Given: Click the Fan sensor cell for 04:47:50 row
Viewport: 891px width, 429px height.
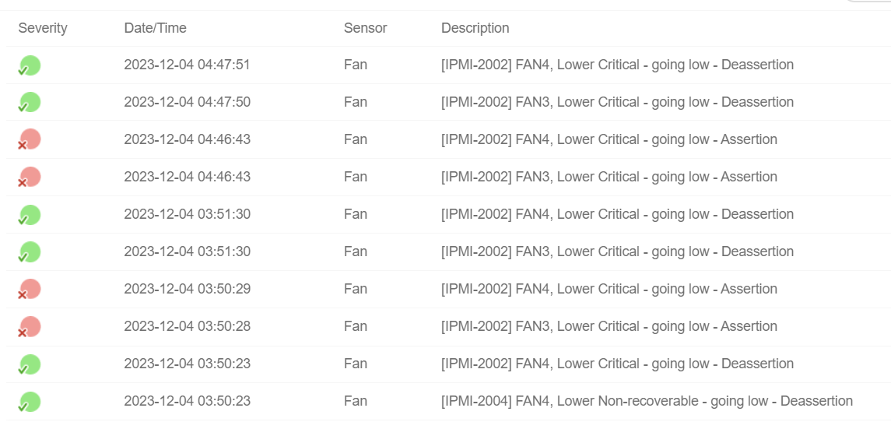Looking at the screenshot, I should click(x=355, y=102).
